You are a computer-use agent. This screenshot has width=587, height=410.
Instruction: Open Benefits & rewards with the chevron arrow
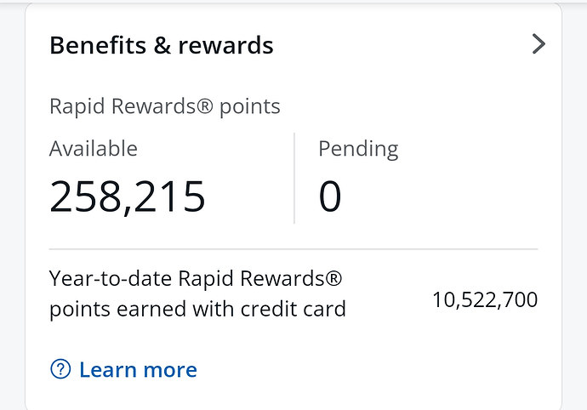pos(538,44)
